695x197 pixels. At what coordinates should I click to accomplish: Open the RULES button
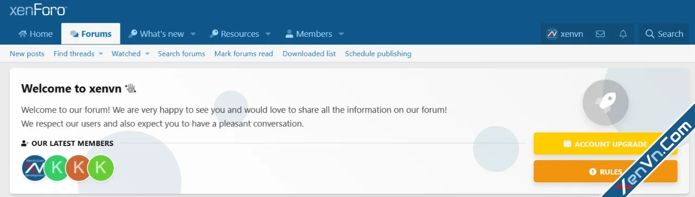(605, 171)
